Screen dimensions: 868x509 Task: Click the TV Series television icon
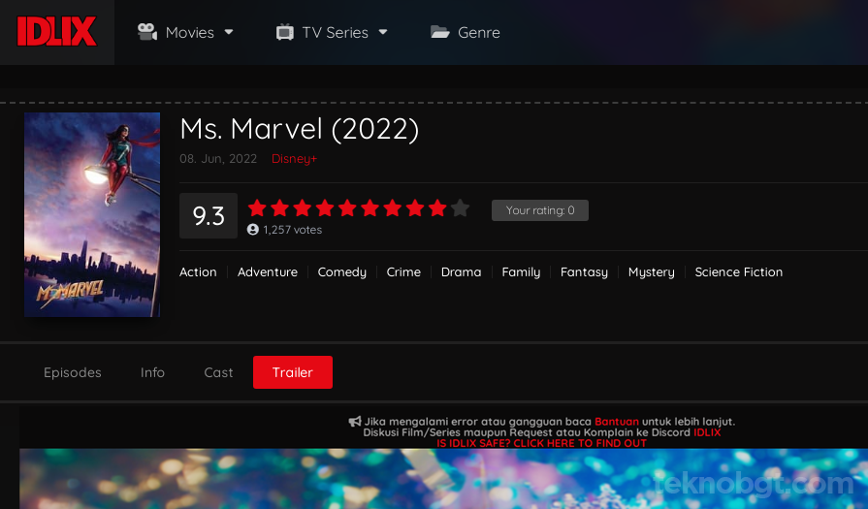pyautogui.click(x=284, y=32)
